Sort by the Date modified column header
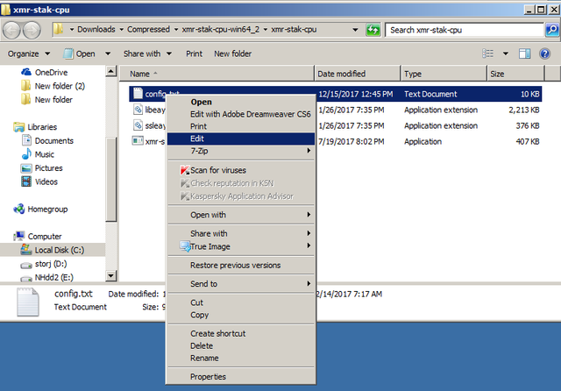The width and height of the screenshot is (561, 391). tap(357, 74)
